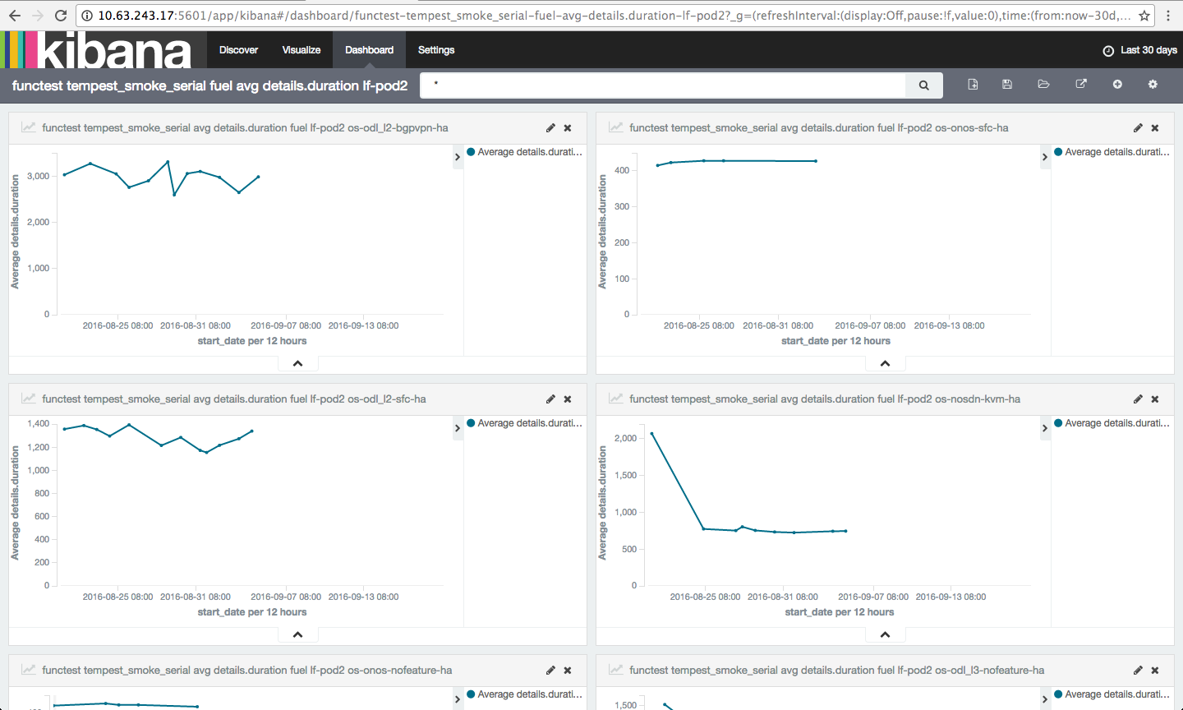Add a visualization with the plus icon

[1117, 85]
